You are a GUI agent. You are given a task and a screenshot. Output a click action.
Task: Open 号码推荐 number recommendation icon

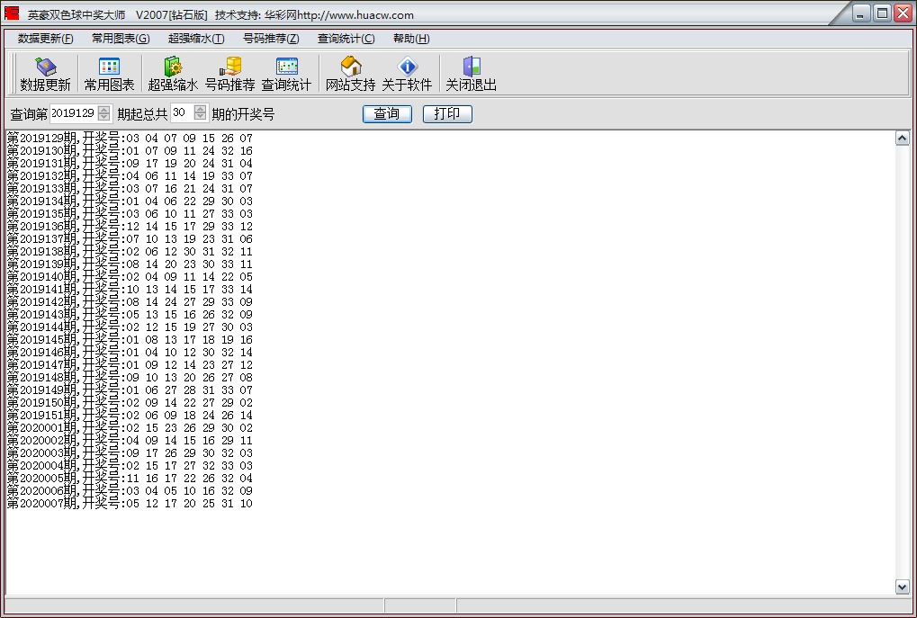click(x=229, y=74)
